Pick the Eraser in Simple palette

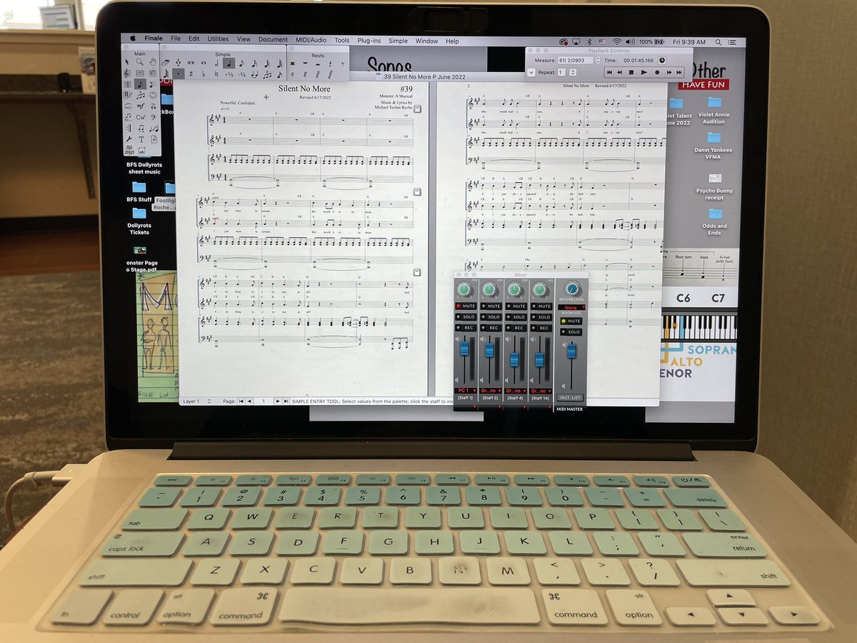coord(166,62)
